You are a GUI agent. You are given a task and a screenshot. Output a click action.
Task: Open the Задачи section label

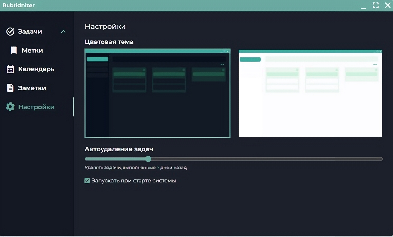pyautogui.click(x=30, y=32)
